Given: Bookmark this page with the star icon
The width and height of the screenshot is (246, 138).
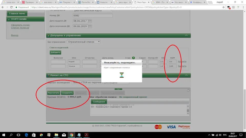Looking at the screenshot, I should (223, 7).
